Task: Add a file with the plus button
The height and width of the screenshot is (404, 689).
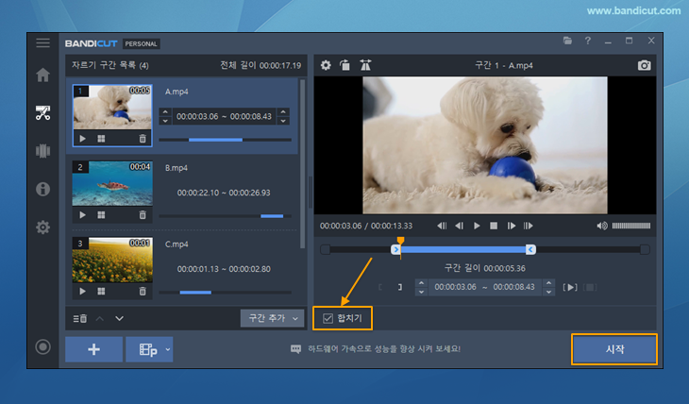Action: 93,349
